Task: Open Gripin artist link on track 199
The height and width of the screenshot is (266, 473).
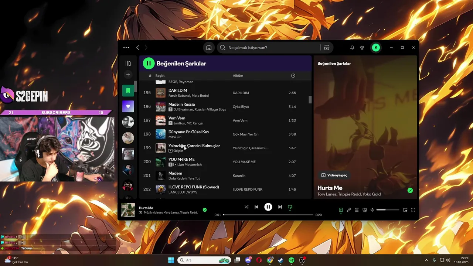Action: pos(178,151)
